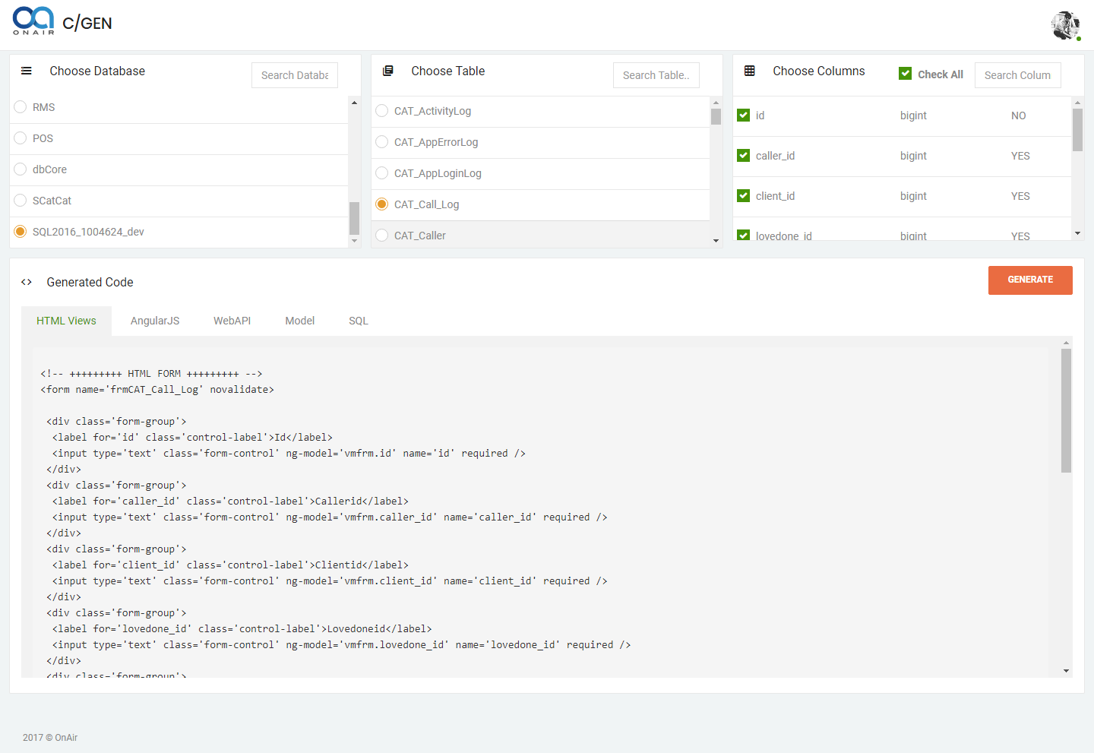Select the POS database radio button
This screenshot has height=753, width=1094.
pos(21,138)
